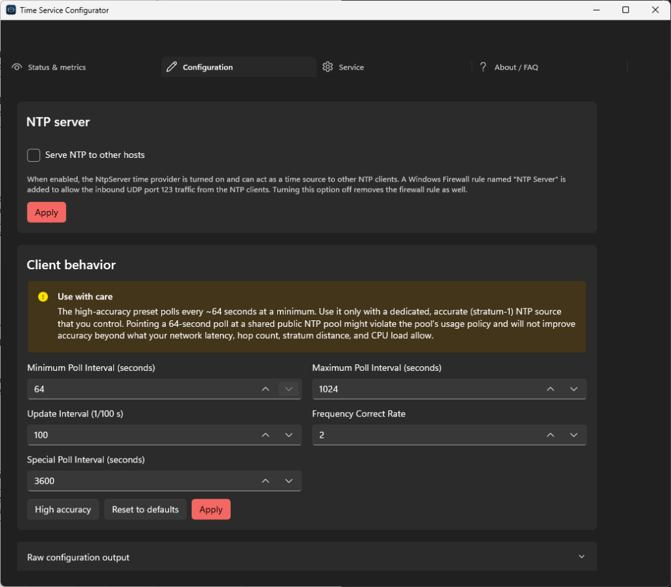Minimize the Time Service Configurator window

click(596, 10)
